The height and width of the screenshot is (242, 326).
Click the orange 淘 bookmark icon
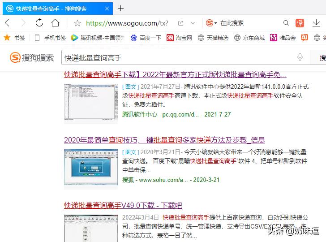pyautogui.click(x=304, y=38)
